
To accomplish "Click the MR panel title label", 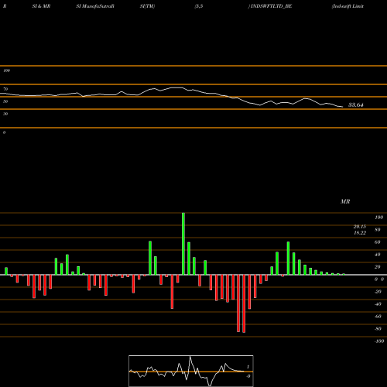I will pos(345,201).
